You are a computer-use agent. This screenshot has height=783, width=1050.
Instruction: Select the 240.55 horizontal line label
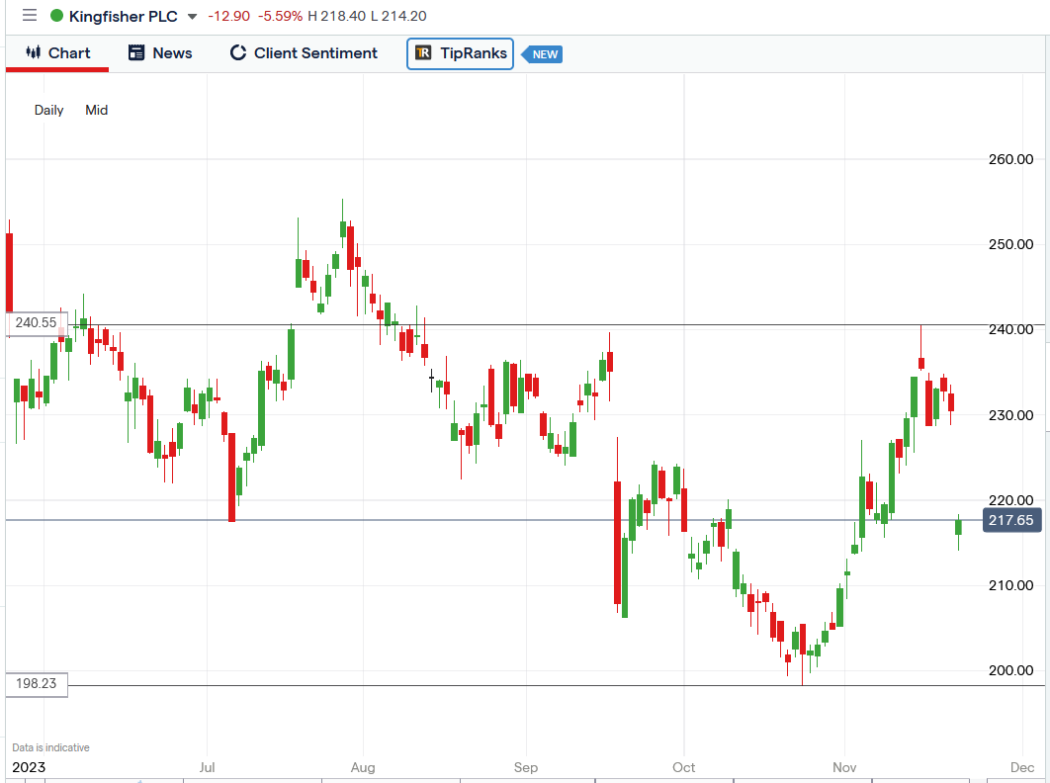[37, 323]
